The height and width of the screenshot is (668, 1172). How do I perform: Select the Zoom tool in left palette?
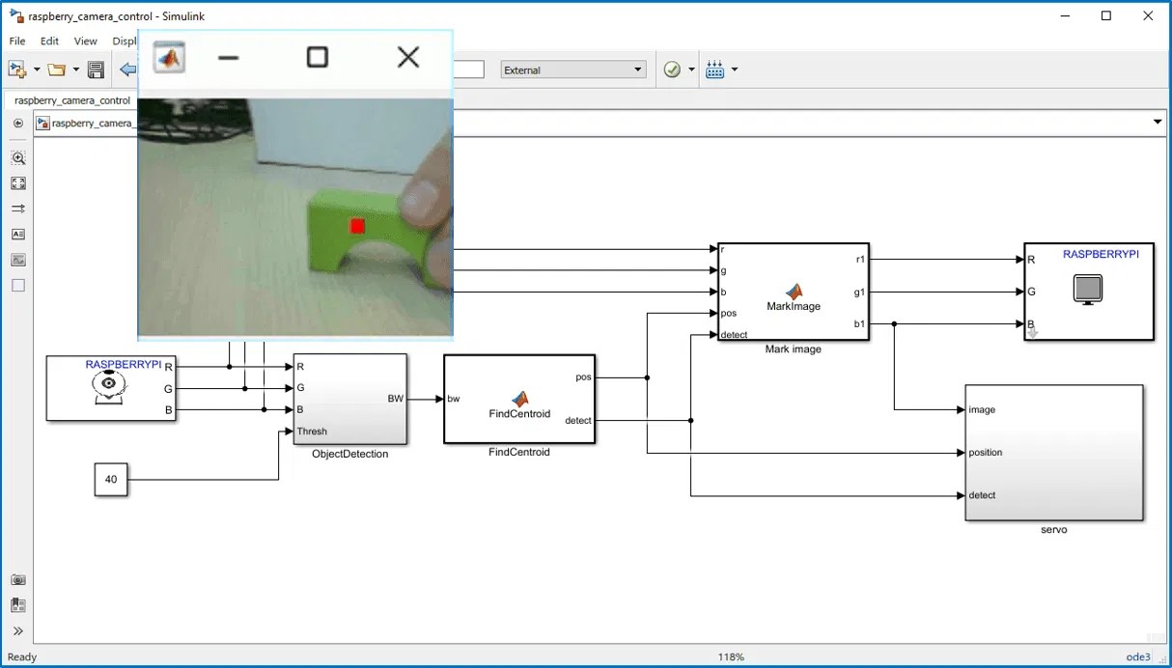pyautogui.click(x=17, y=157)
